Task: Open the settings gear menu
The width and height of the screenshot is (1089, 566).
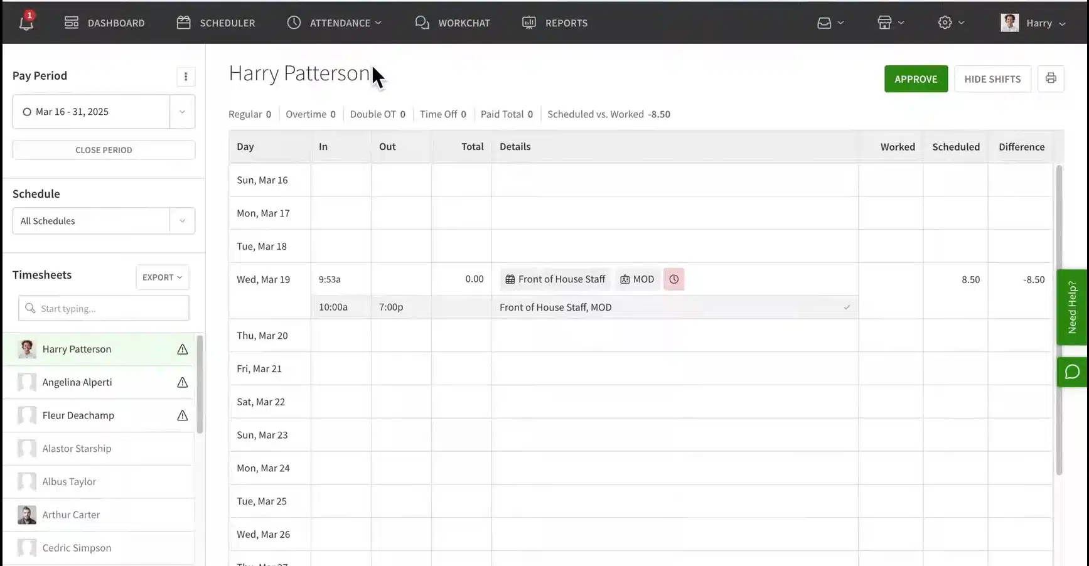Action: [x=950, y=23]
